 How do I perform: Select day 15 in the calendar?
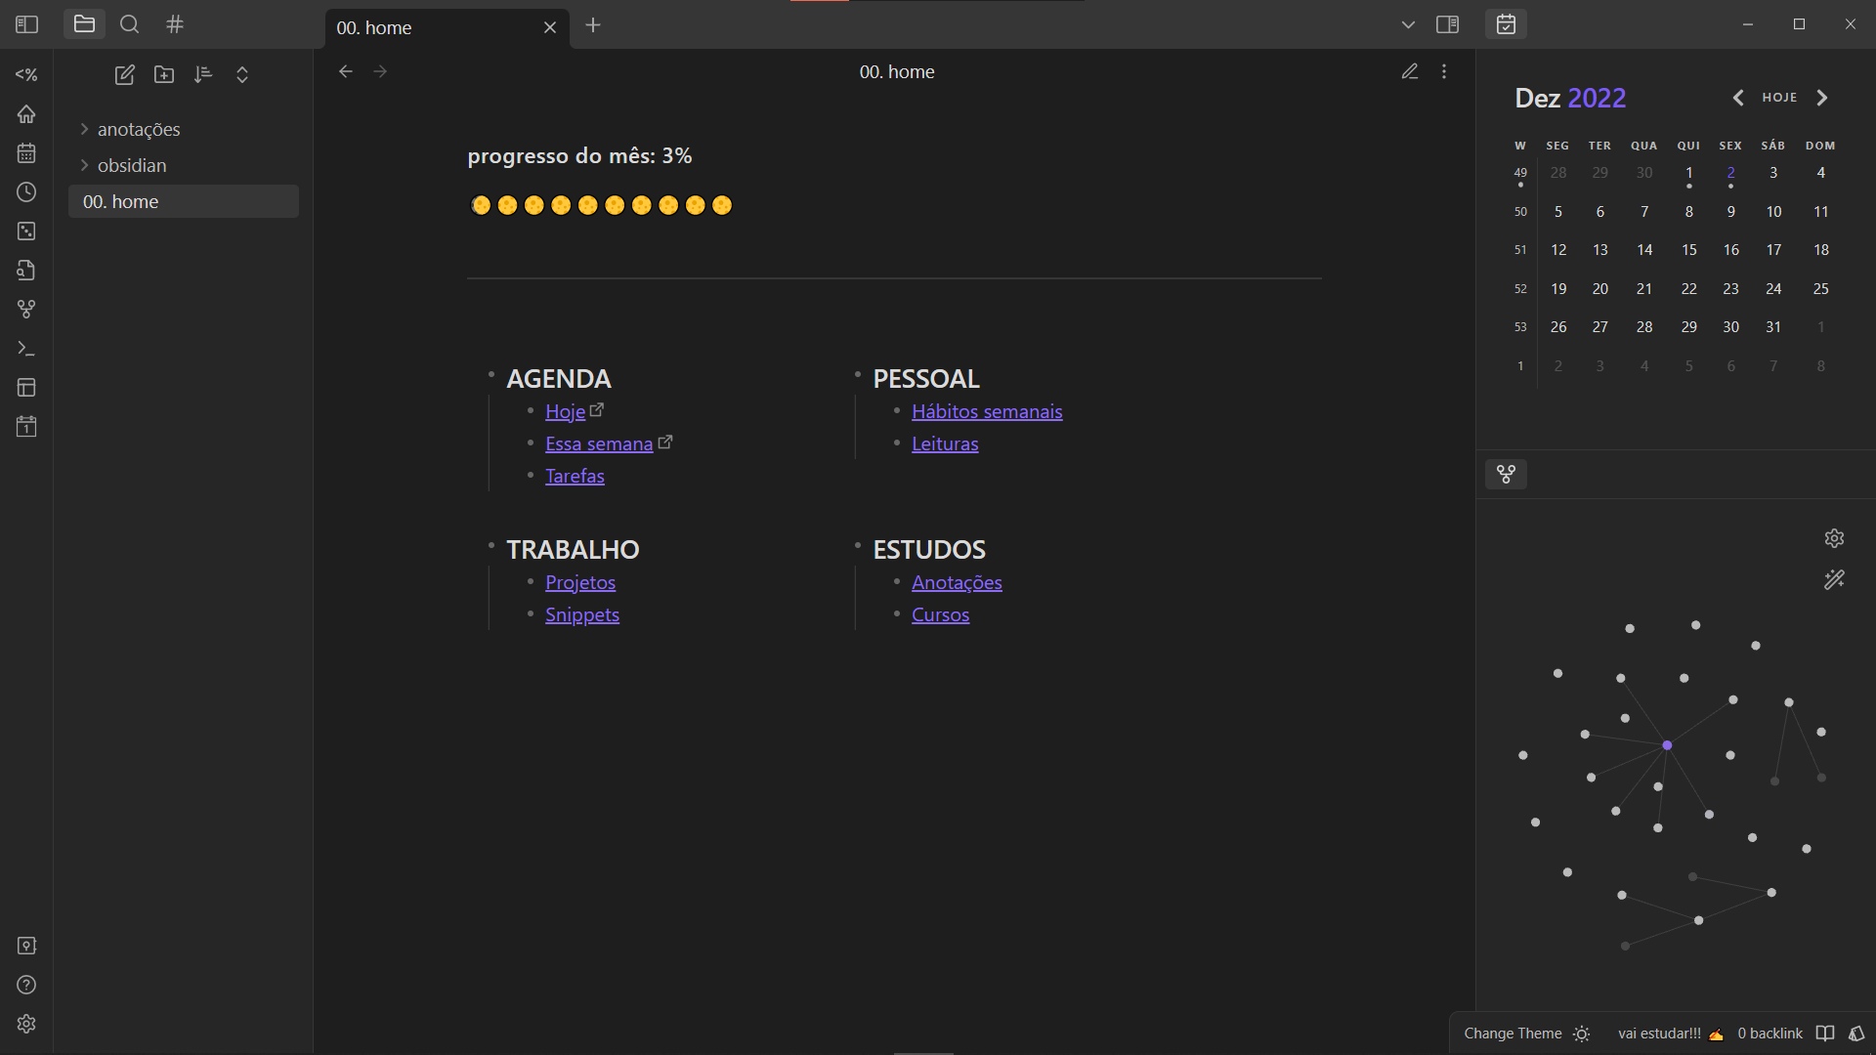(x=1688, y=250)
